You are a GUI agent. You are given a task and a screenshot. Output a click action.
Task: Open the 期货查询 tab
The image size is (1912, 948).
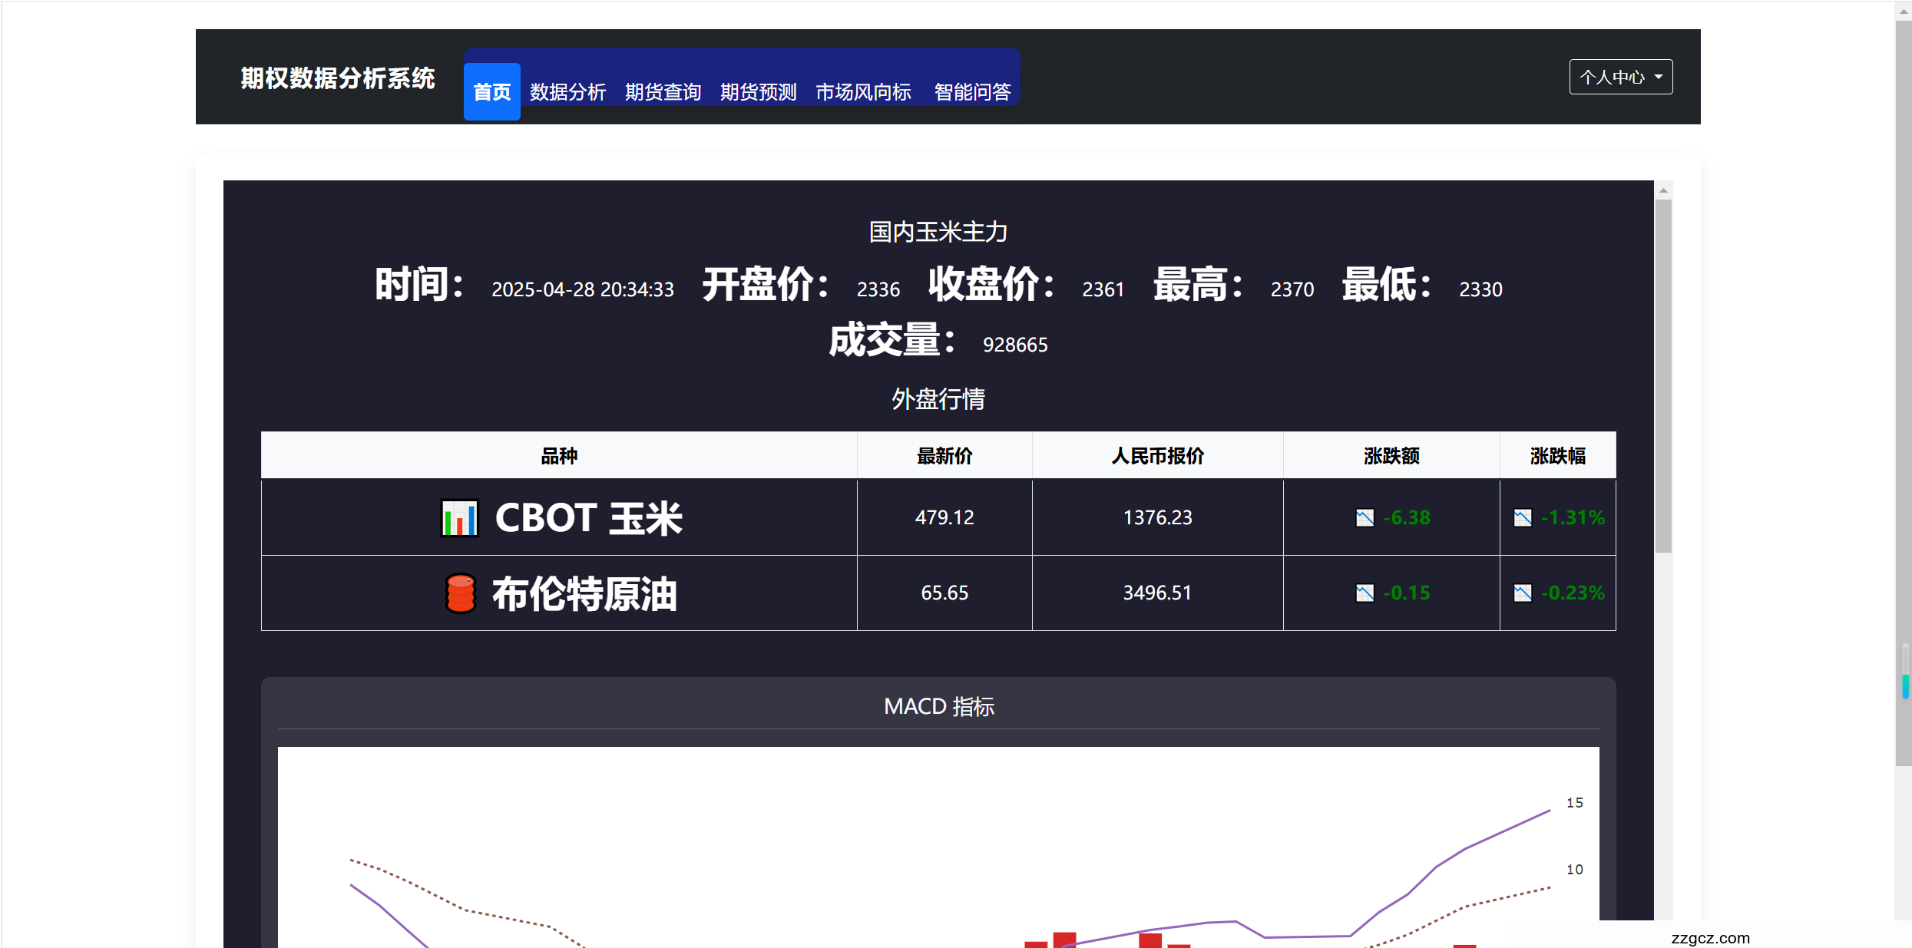(x=662, y=91)
